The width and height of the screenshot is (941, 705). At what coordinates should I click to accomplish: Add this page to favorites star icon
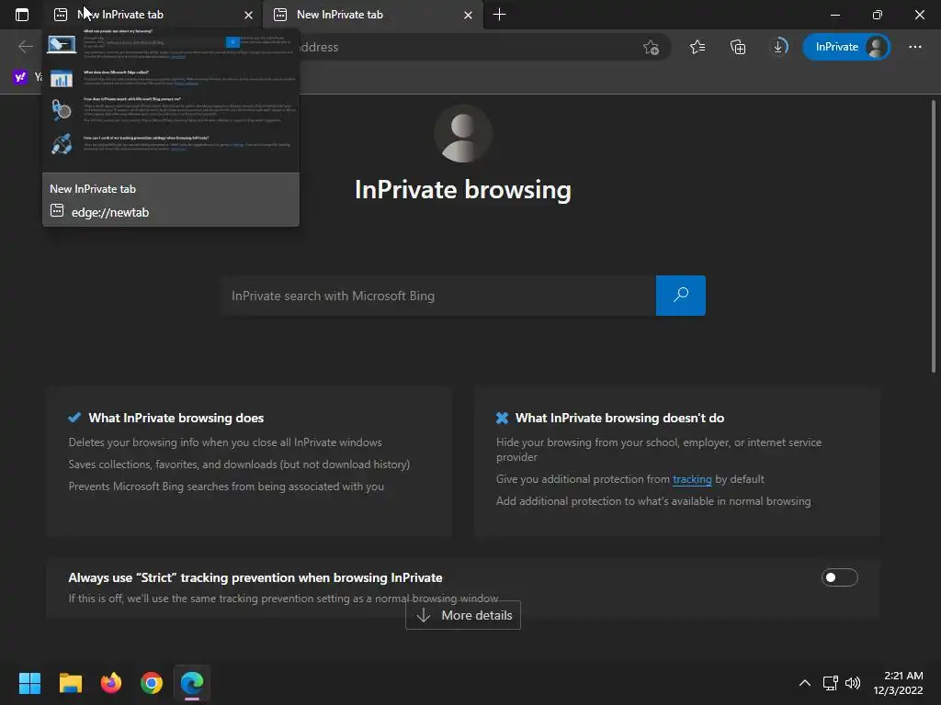tap(652, 47)
